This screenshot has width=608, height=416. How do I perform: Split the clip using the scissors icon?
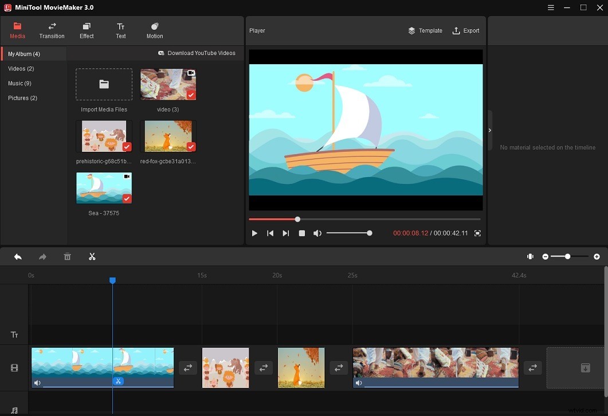coord(92,256)
